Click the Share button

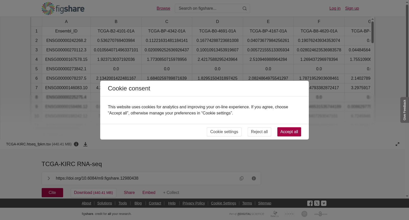[129, 193]
